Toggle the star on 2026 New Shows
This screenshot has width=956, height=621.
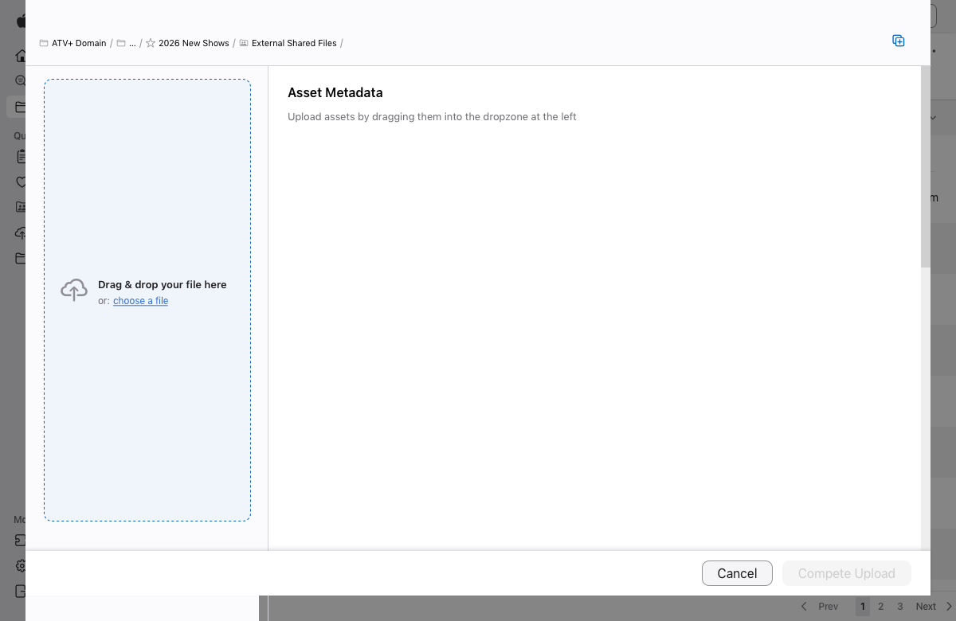(x=150, y=43)
